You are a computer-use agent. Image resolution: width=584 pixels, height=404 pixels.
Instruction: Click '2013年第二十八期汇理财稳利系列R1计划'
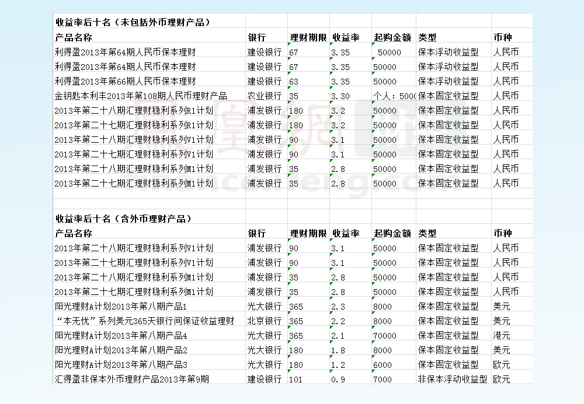click(134, 110)
